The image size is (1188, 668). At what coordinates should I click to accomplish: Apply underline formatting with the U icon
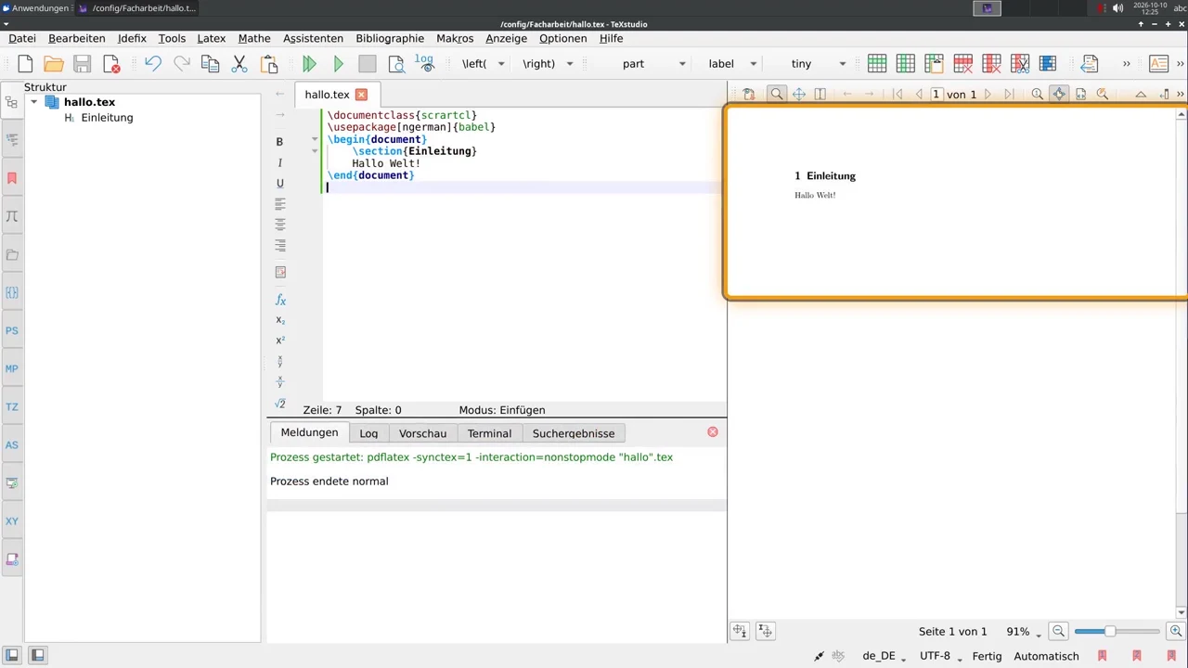279,184
